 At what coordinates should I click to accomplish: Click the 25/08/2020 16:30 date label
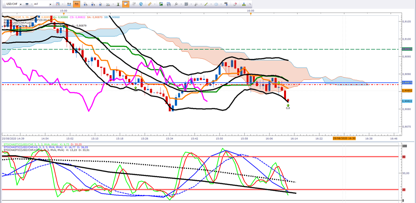coord(344,138)
